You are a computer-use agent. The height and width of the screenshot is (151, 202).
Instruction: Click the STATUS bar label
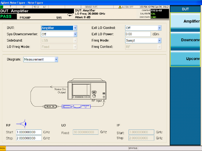pyautogui.click(x=133, y=148)
